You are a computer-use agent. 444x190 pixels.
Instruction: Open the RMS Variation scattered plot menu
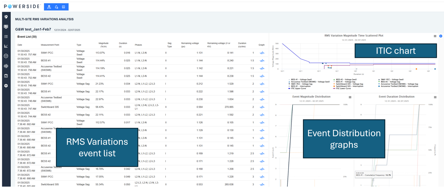pos(435,36)
